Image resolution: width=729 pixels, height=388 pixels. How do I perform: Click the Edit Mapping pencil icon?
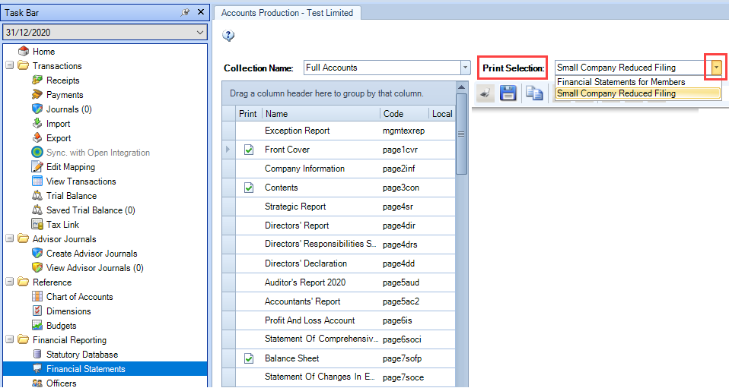coord(37,166)
